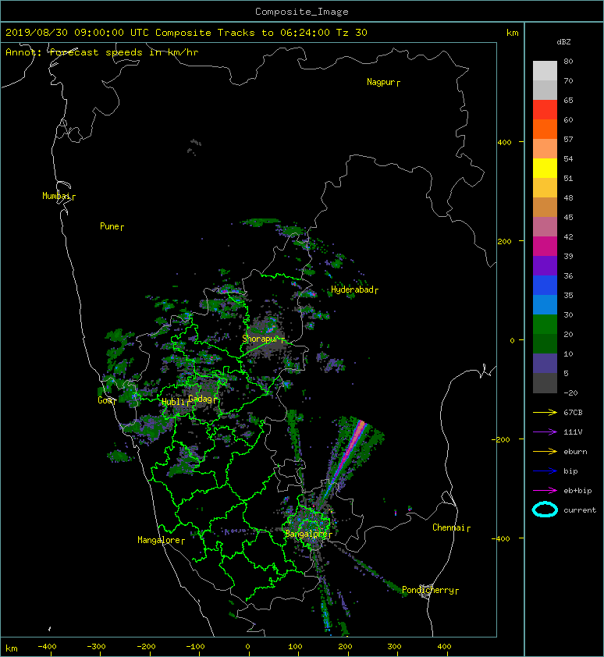Click the light gray 70 dBZ swatch
Screen dimensions: 604x657
tap(545, 90)
